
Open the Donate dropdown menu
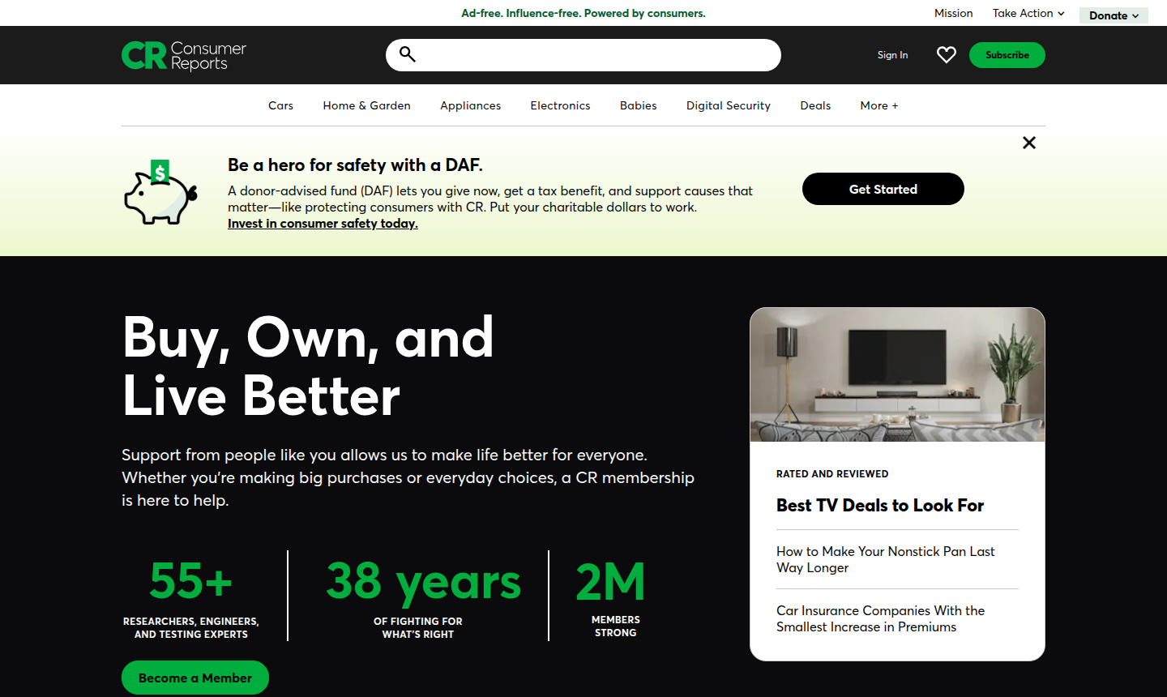tap(1113, 15)
